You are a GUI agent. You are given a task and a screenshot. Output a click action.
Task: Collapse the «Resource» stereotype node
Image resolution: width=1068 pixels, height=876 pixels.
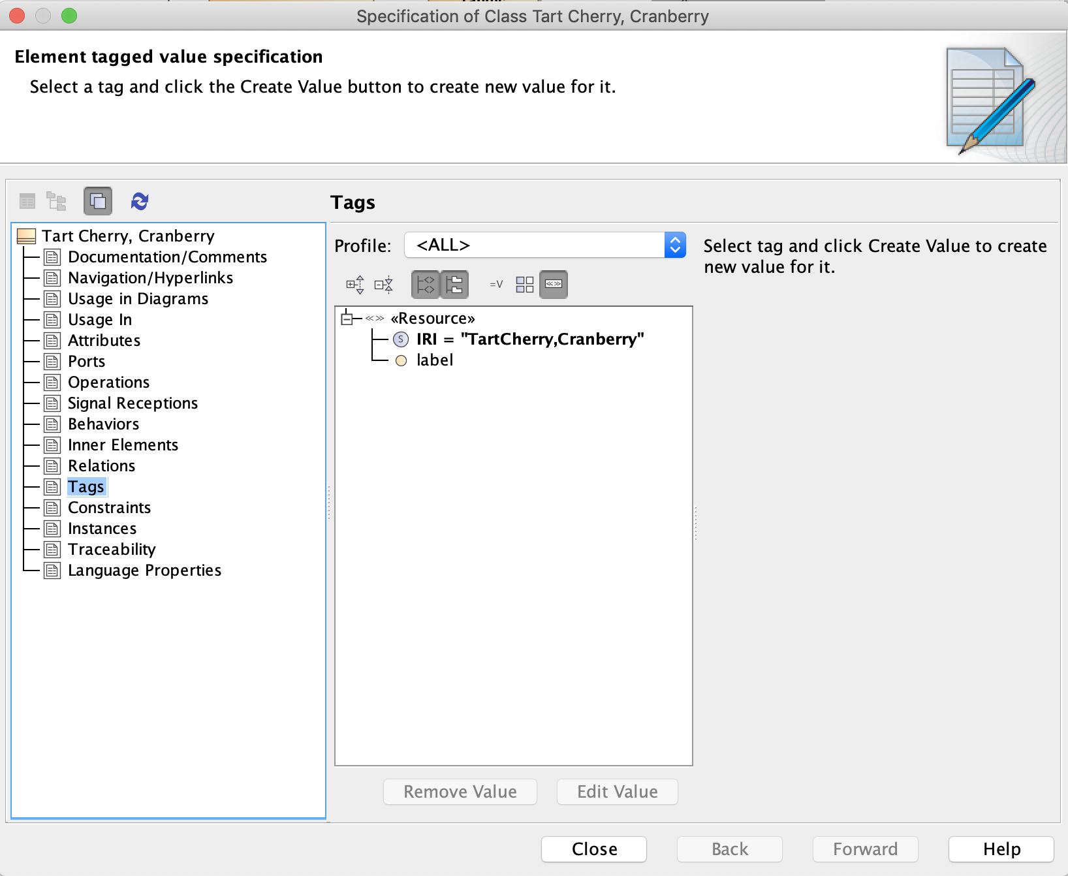click(x=347, y=319)
